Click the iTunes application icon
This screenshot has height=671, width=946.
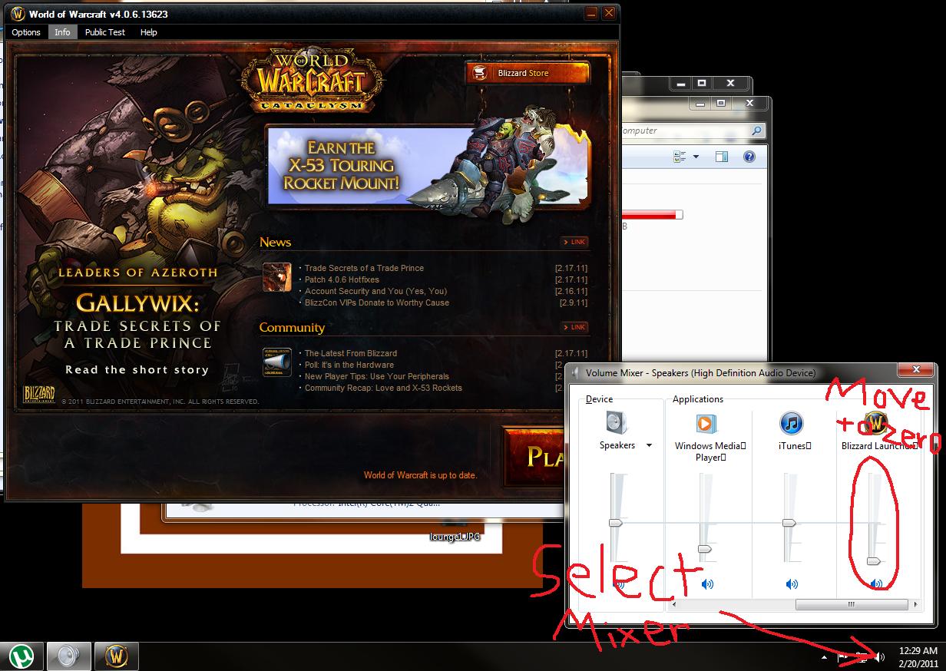tap(791, 423)
